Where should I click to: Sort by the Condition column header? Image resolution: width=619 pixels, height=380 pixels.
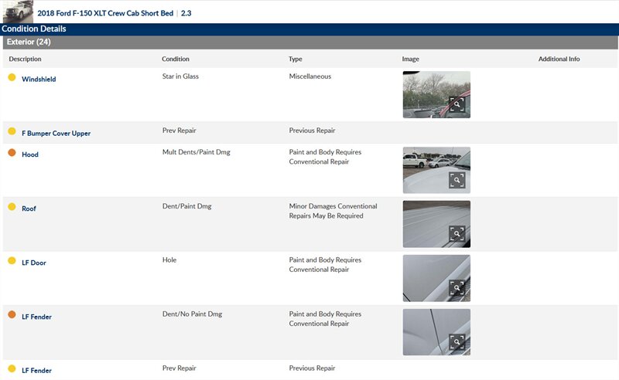coord(176,59)
